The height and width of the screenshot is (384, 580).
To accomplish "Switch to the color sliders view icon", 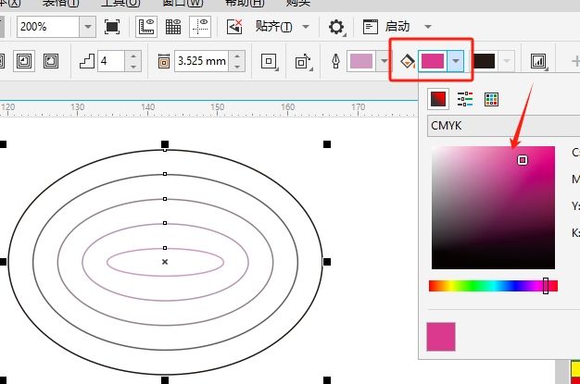I will pos(465,99).
